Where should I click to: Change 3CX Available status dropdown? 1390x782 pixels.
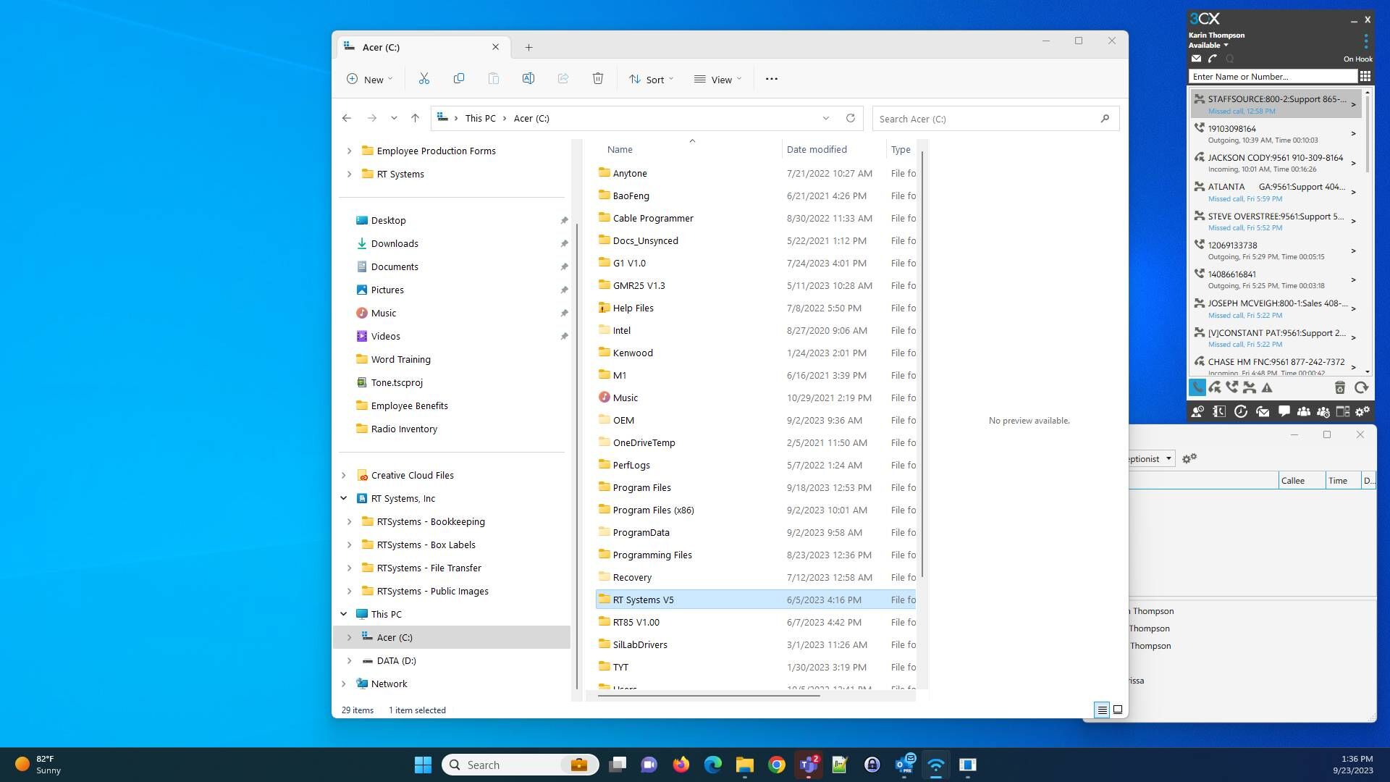[1208, 45]
